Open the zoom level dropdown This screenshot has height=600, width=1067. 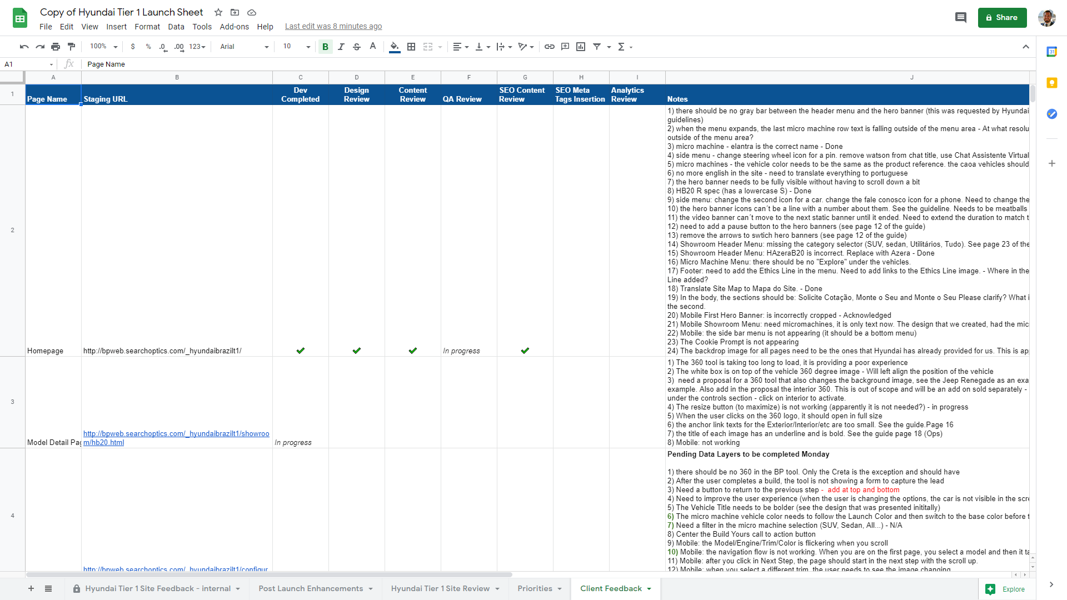pyautogui.click(x=104, y=47)
